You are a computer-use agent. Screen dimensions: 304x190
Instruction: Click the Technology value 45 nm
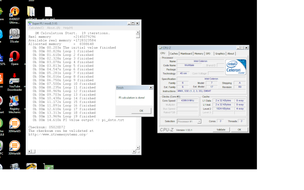coord(183,73)
